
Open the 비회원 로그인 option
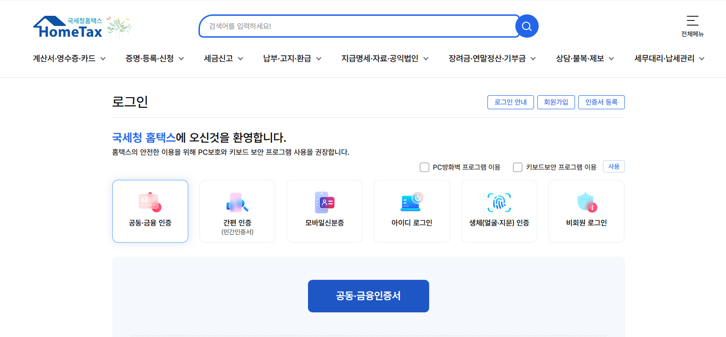pos(586,211)
